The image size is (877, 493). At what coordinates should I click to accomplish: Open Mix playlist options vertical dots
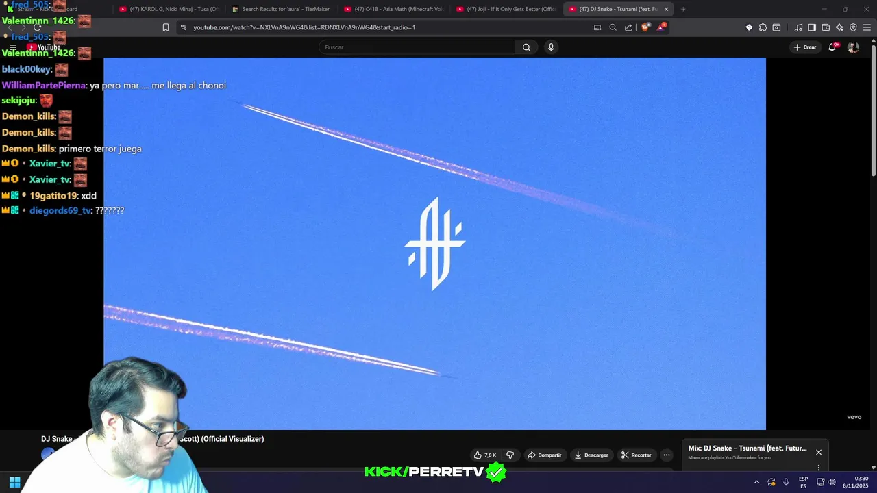tap(818, 468)
